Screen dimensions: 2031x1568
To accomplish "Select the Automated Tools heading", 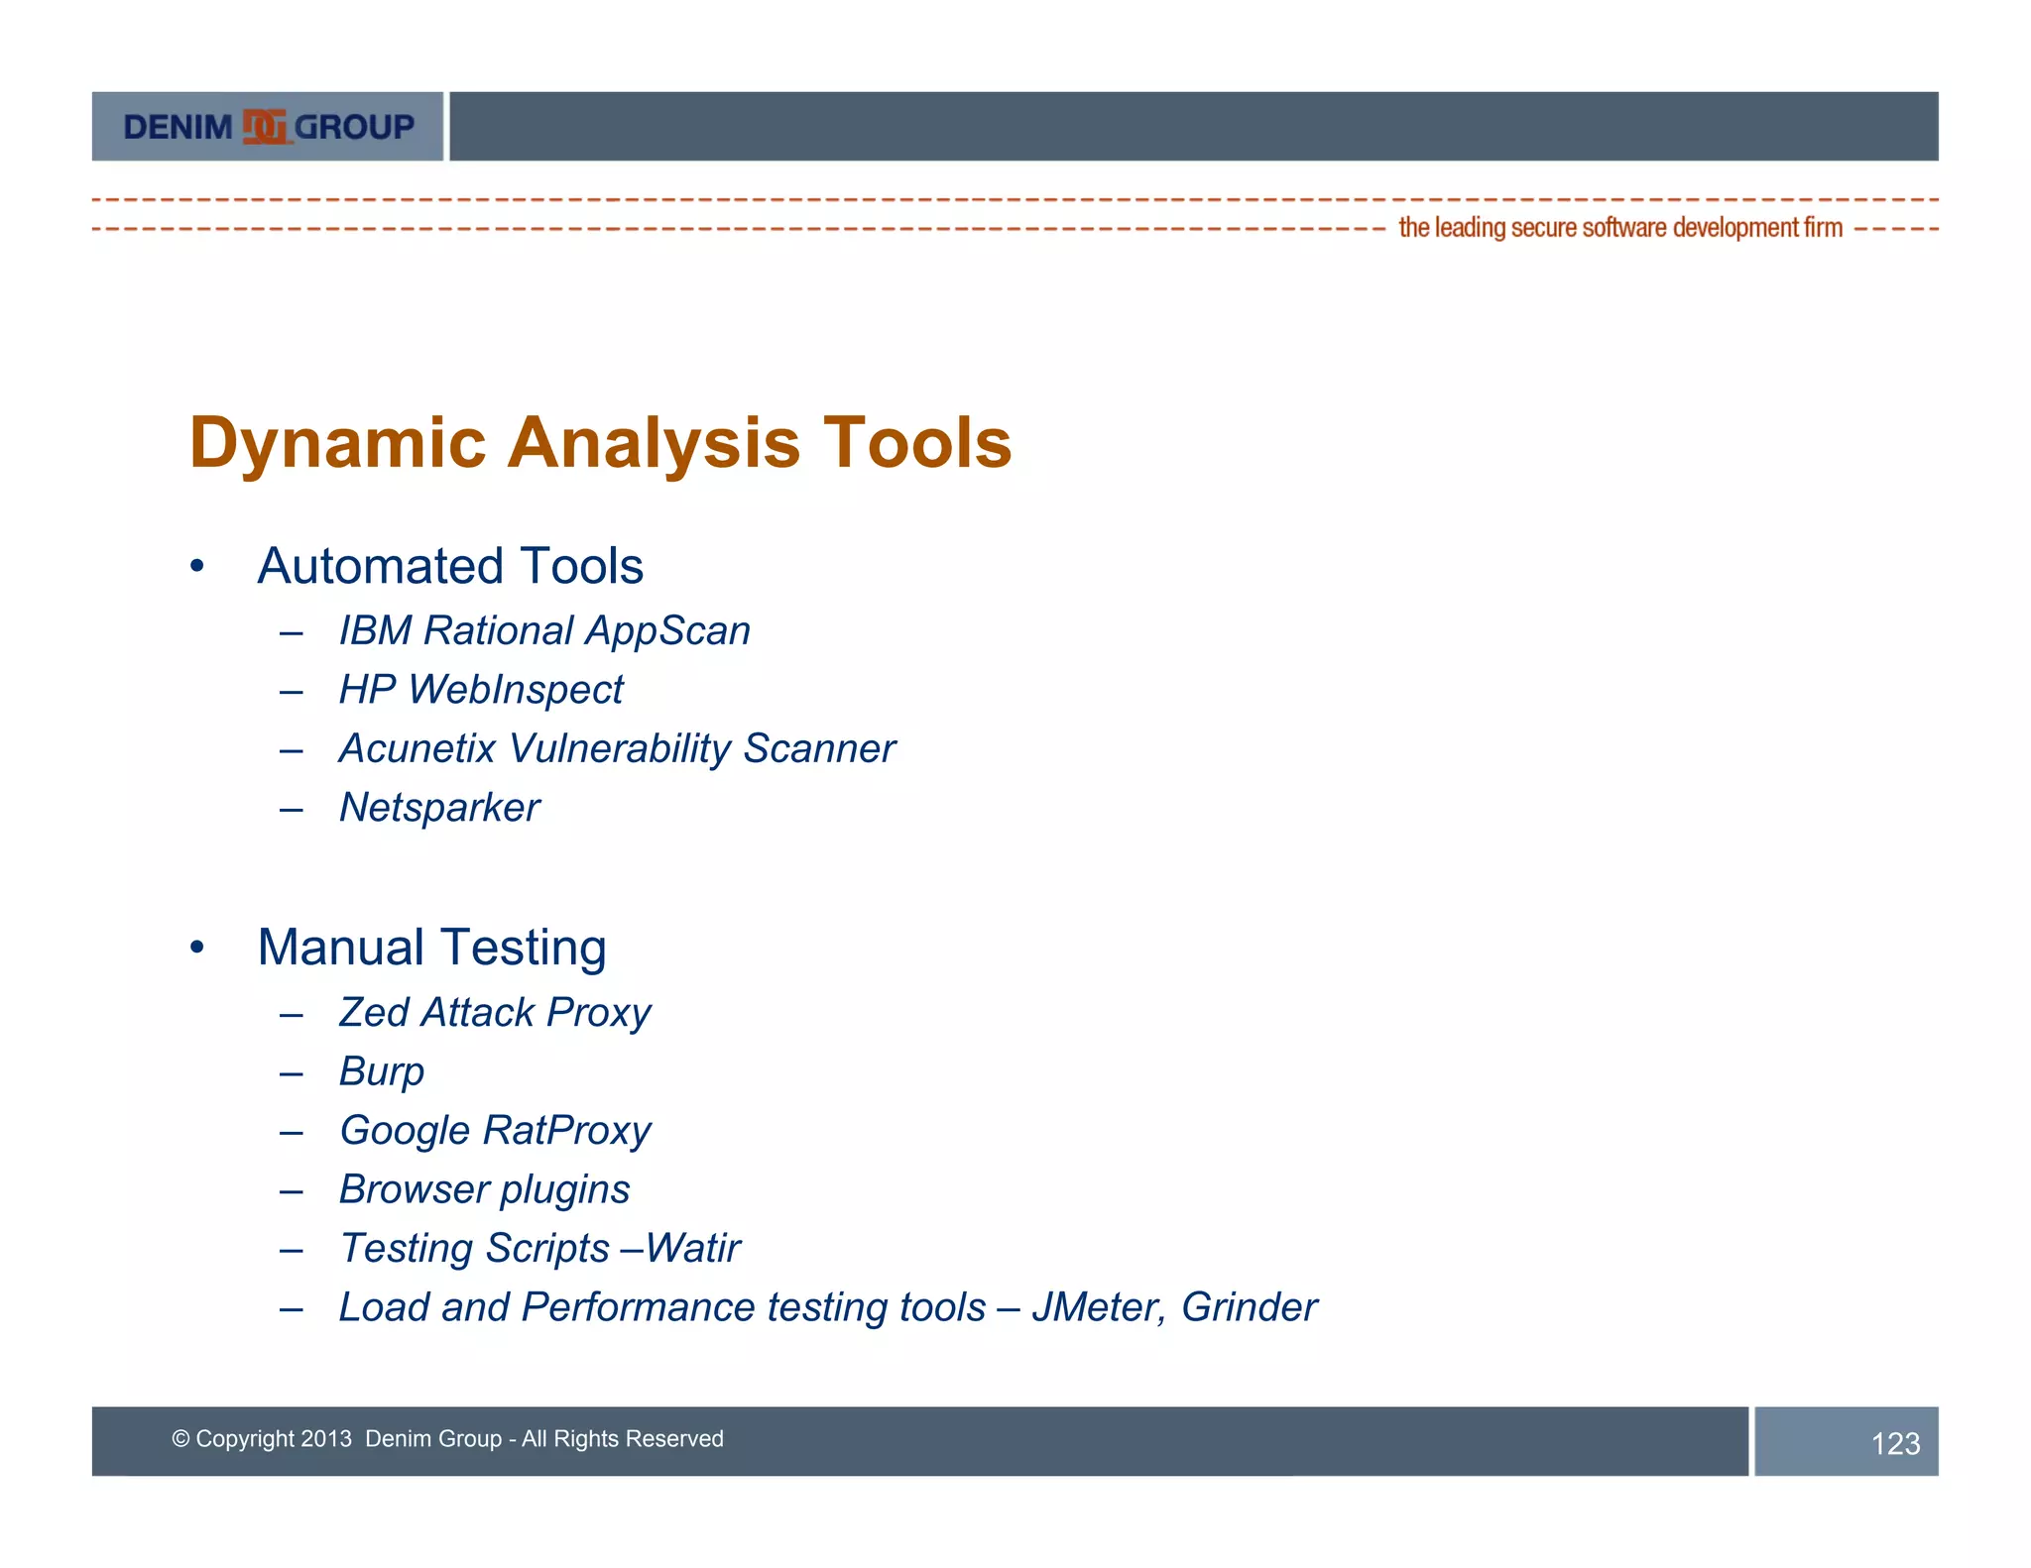I will coord(450,566).
